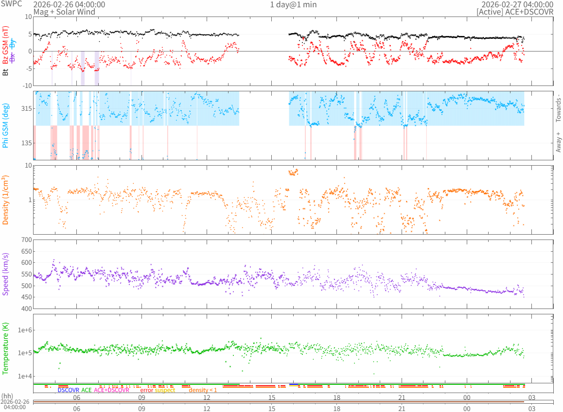
Task: Click the orange "density<1" legend entry
Action: click(x=203, y=390)
